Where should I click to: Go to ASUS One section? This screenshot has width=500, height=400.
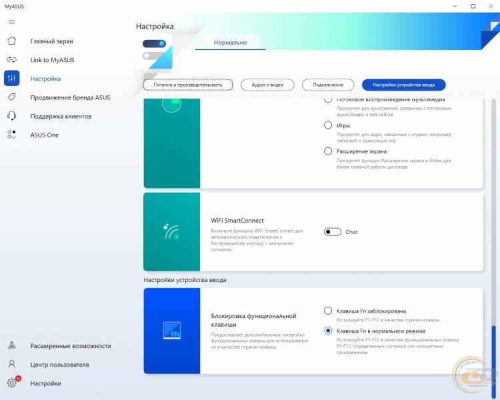point(44,135)
